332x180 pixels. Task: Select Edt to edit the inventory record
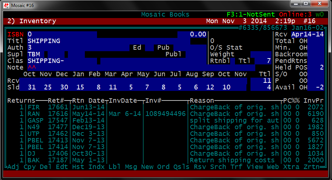pyautogui.click(x=62, y=167)
